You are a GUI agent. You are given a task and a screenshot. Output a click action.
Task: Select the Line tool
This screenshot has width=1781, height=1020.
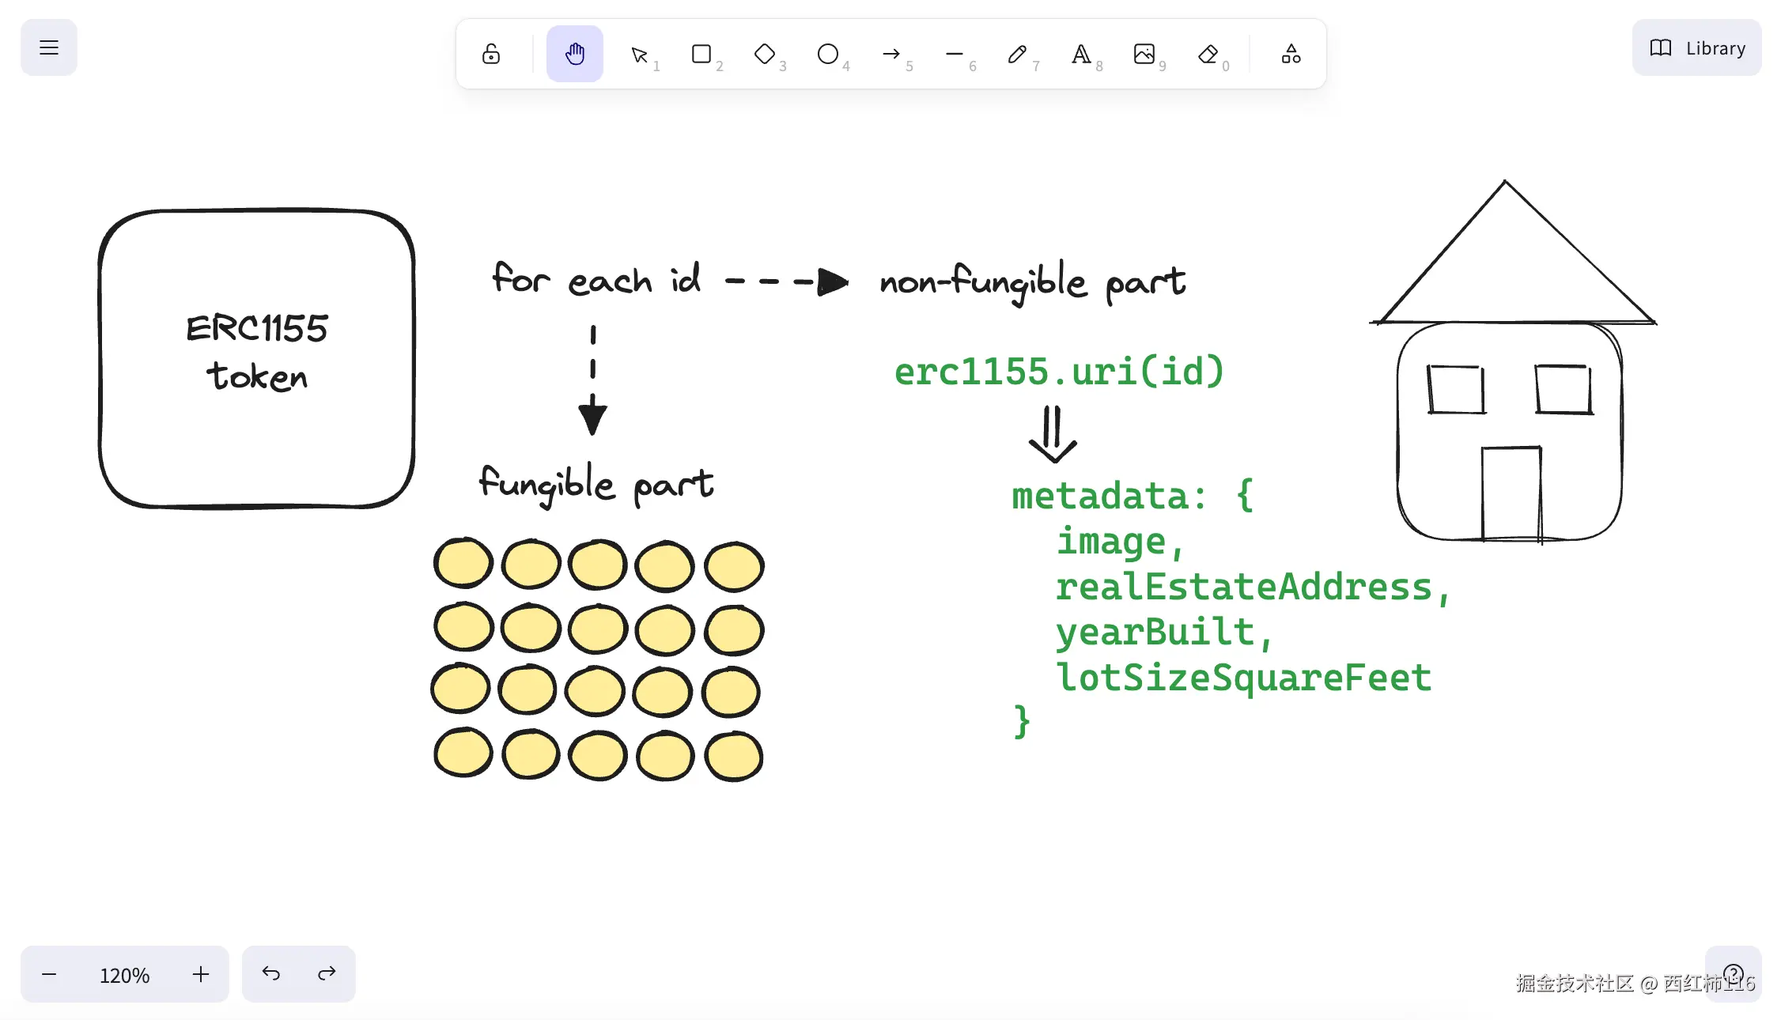[x=955, y=54]
